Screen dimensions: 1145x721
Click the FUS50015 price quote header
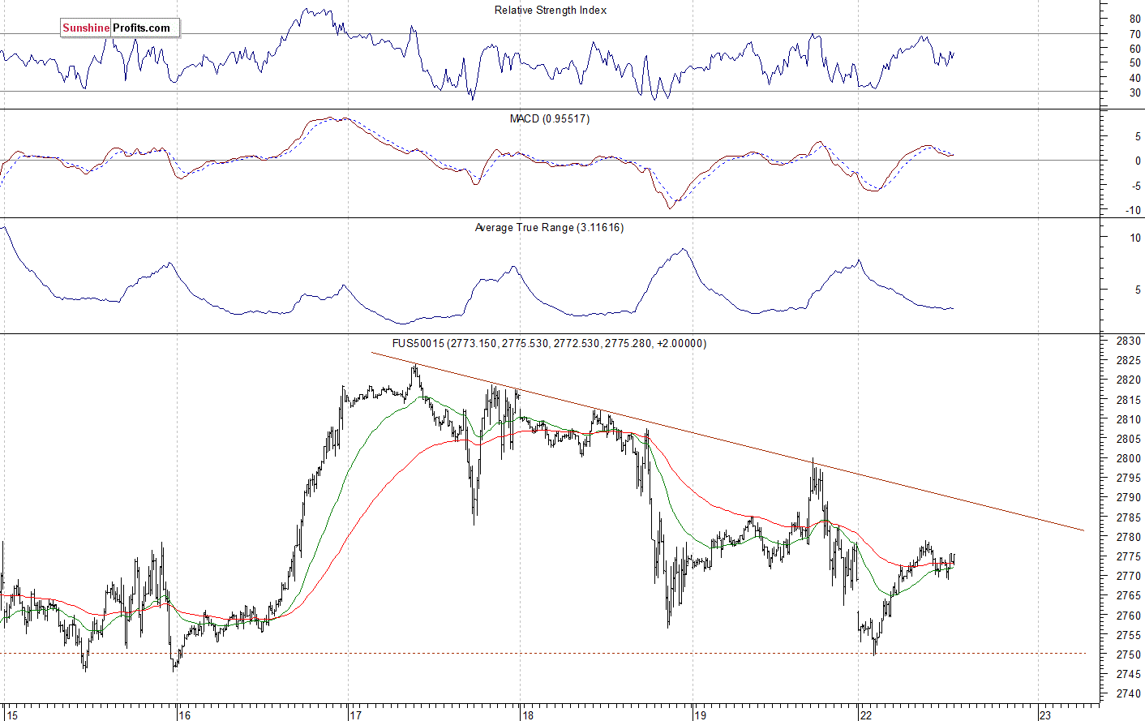[549, 344]
